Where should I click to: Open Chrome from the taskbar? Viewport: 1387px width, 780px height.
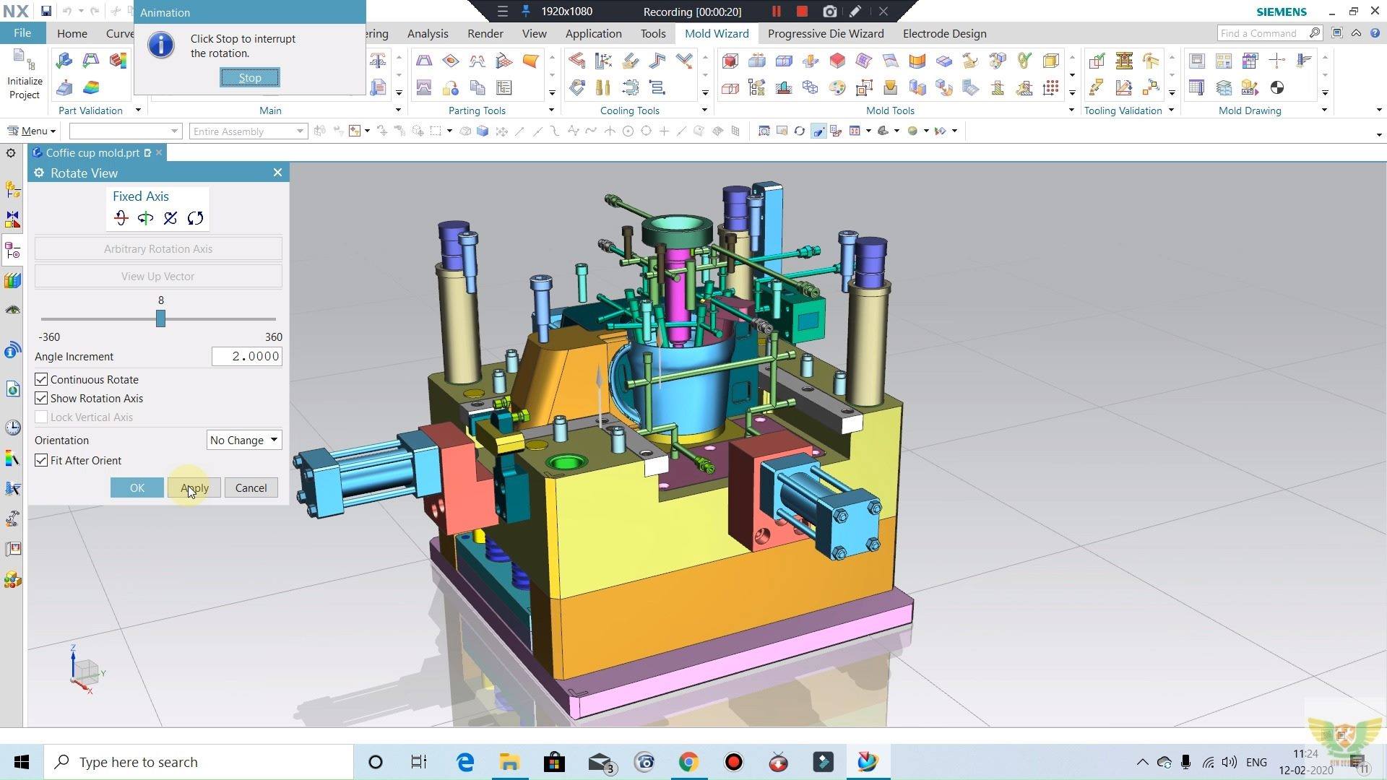click(x=688, y=762)
